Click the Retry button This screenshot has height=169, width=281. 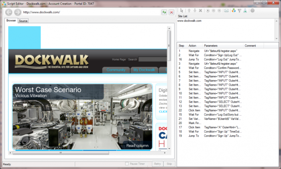[x=157, y=164]
